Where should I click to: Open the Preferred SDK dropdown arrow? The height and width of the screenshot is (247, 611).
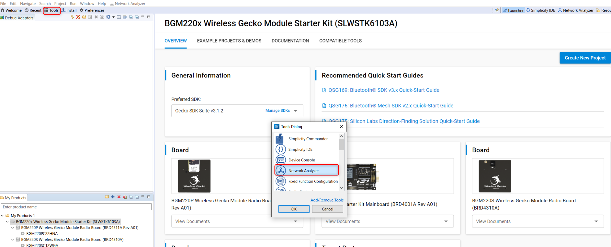(295, 111)
